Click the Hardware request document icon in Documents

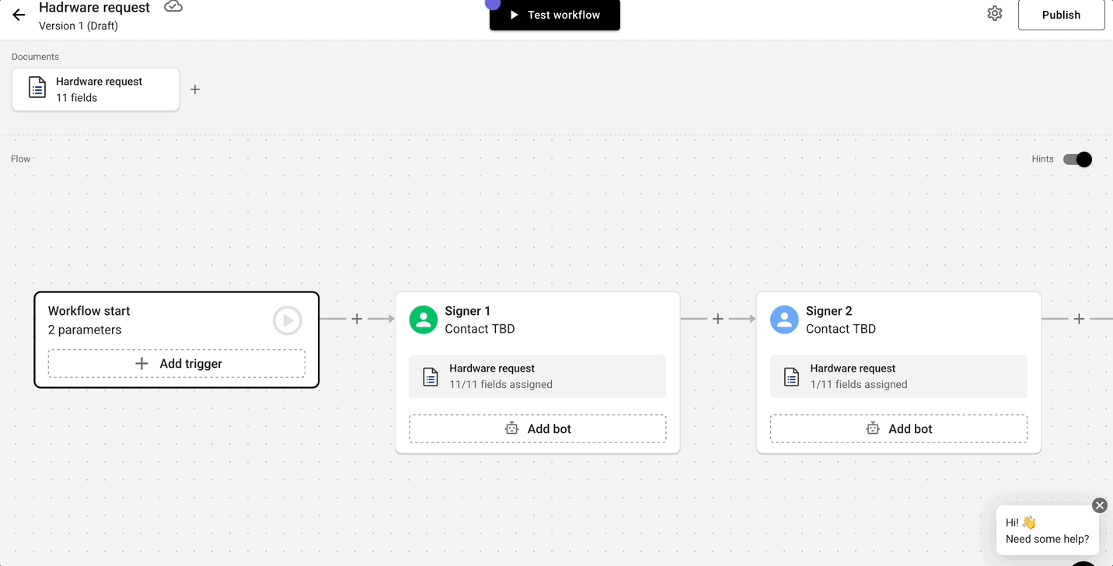click(37, 87)
